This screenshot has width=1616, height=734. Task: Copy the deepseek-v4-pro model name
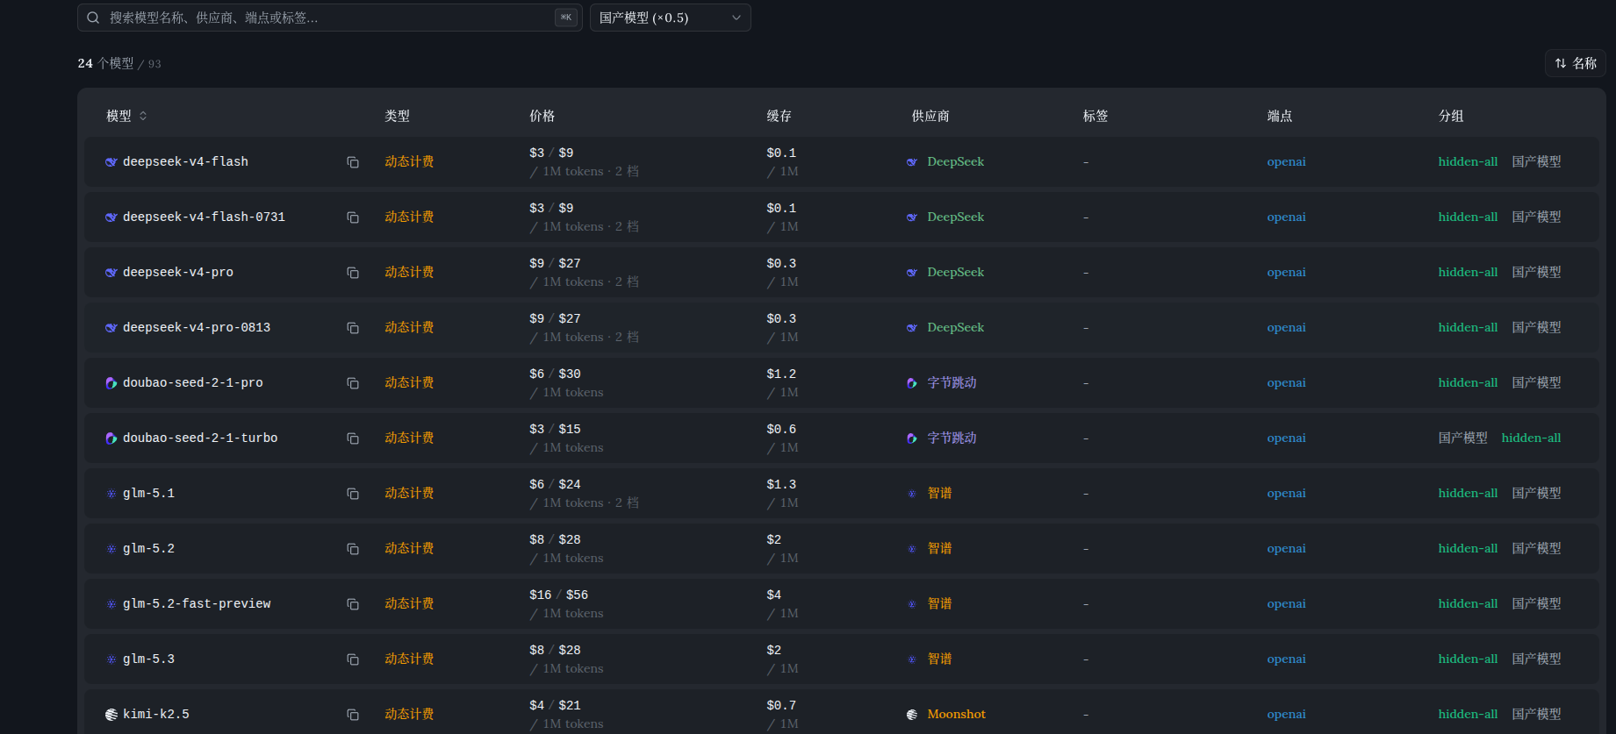(x=353, y=273)
